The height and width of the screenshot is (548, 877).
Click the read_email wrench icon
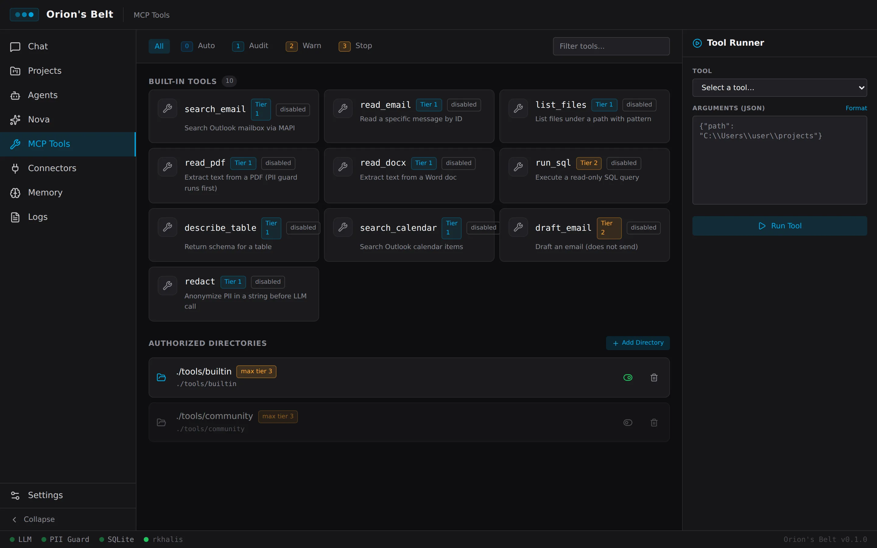click(x=343, y=108)
